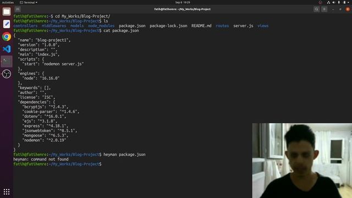Click the 'cat package.json' command text

tap(121, 31)
